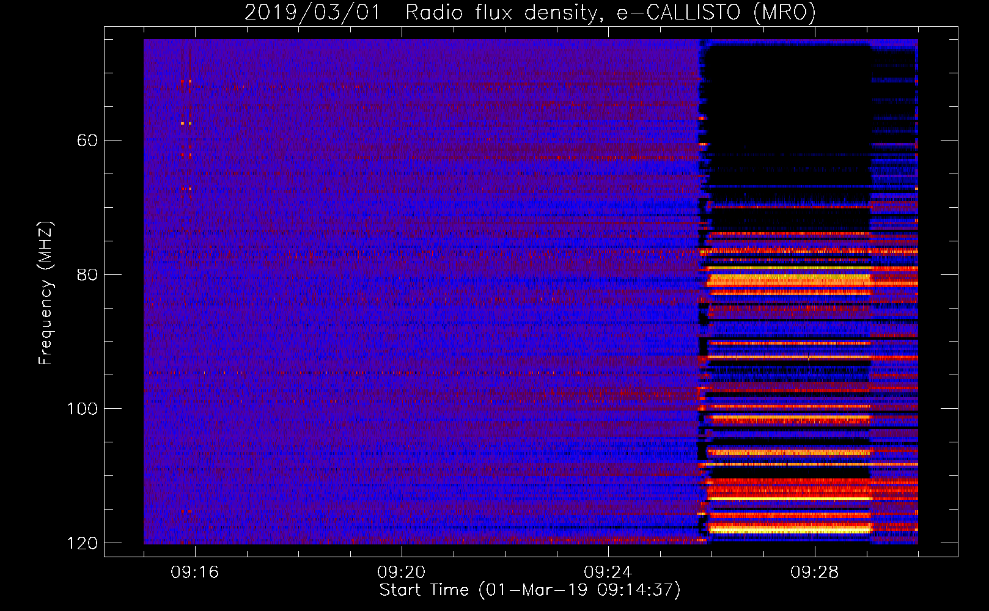Click the "Start Time (01-Mar-19 09:14:37)" label

point(530,590)
